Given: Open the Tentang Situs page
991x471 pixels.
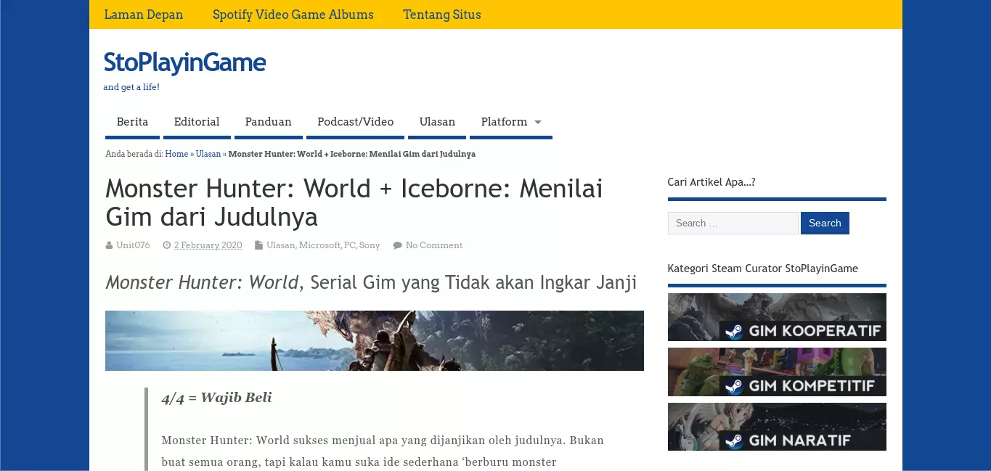Looking at the screenshot, I should tap(442, 15).
